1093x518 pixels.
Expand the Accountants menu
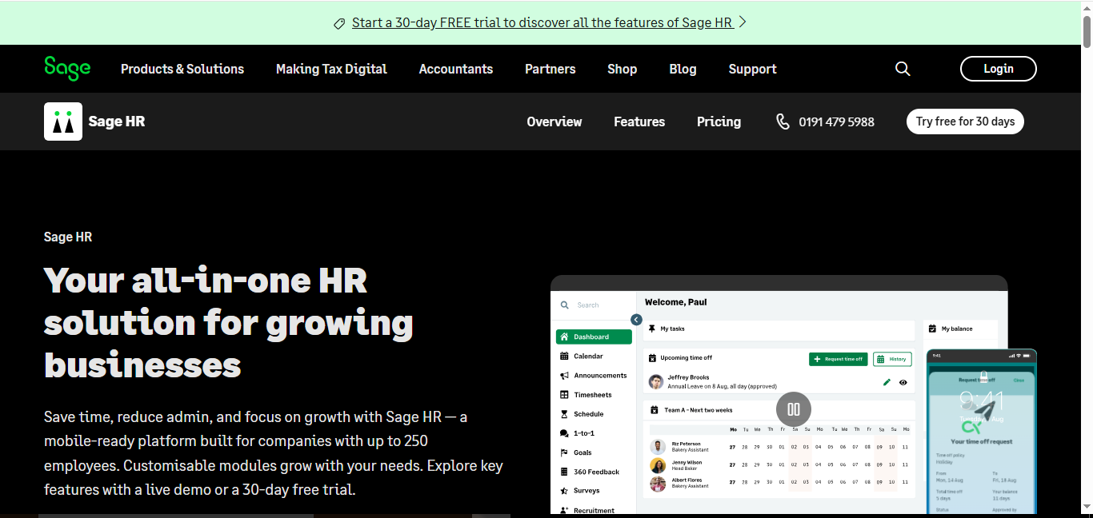coord(456,69)
